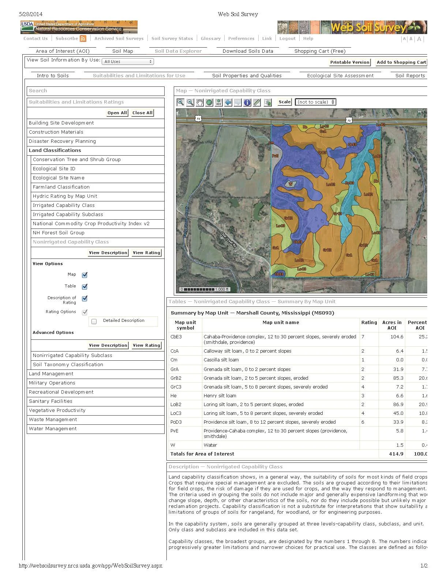Expand Military Operations category
This screenshot has height=580, width=447.
pos(95,383)
